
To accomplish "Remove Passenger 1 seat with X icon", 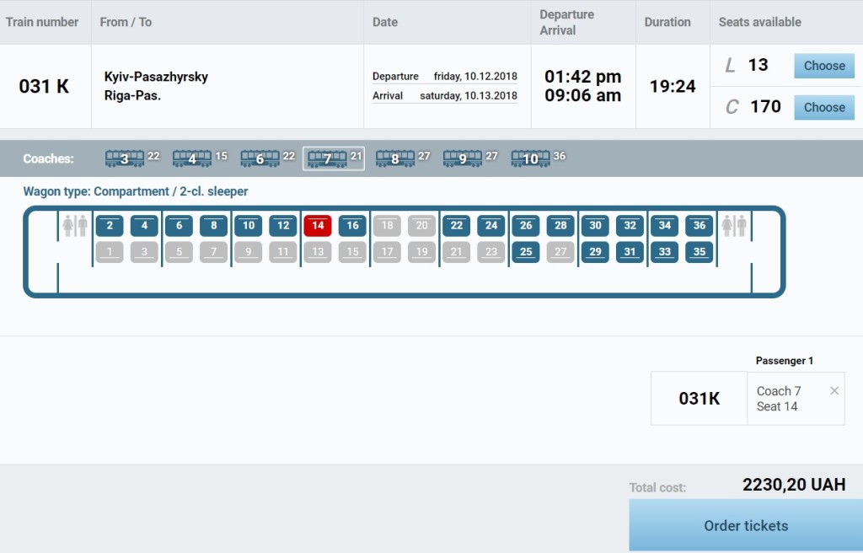I will click(834, 391).
